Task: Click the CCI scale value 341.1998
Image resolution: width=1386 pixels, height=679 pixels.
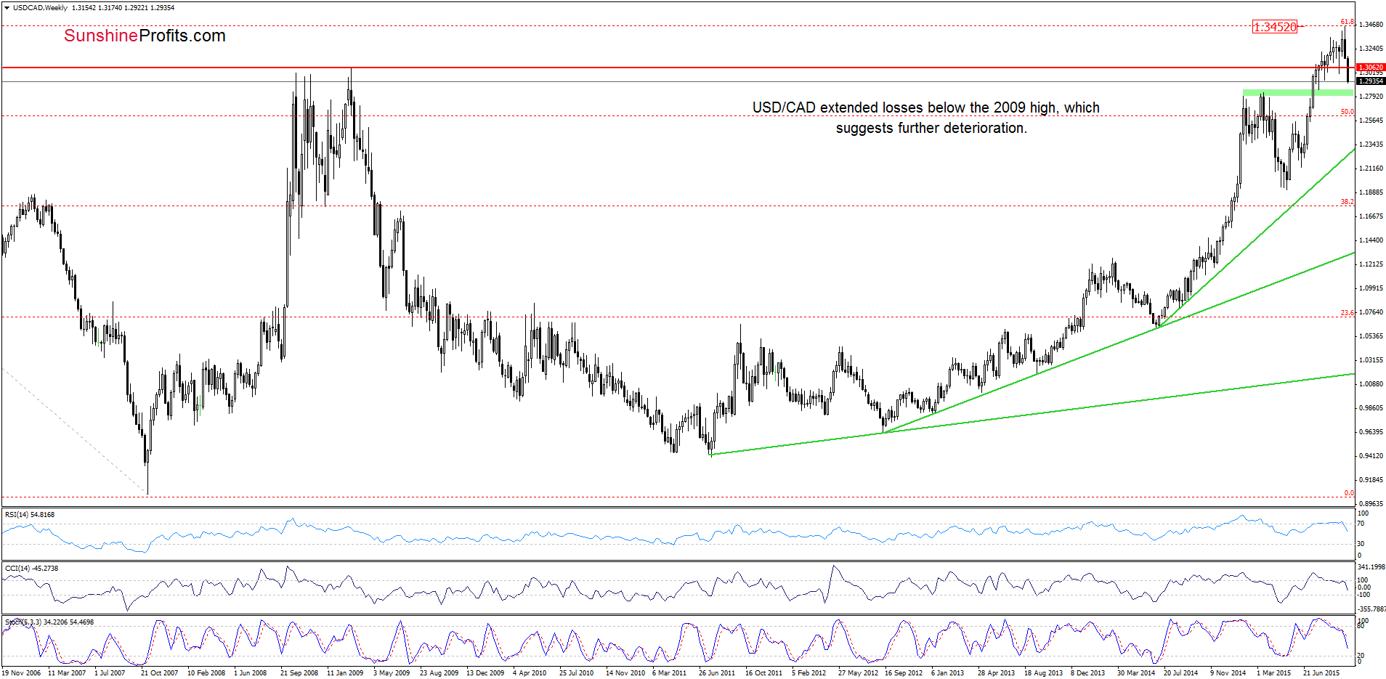Action: tap(1371, 567)
